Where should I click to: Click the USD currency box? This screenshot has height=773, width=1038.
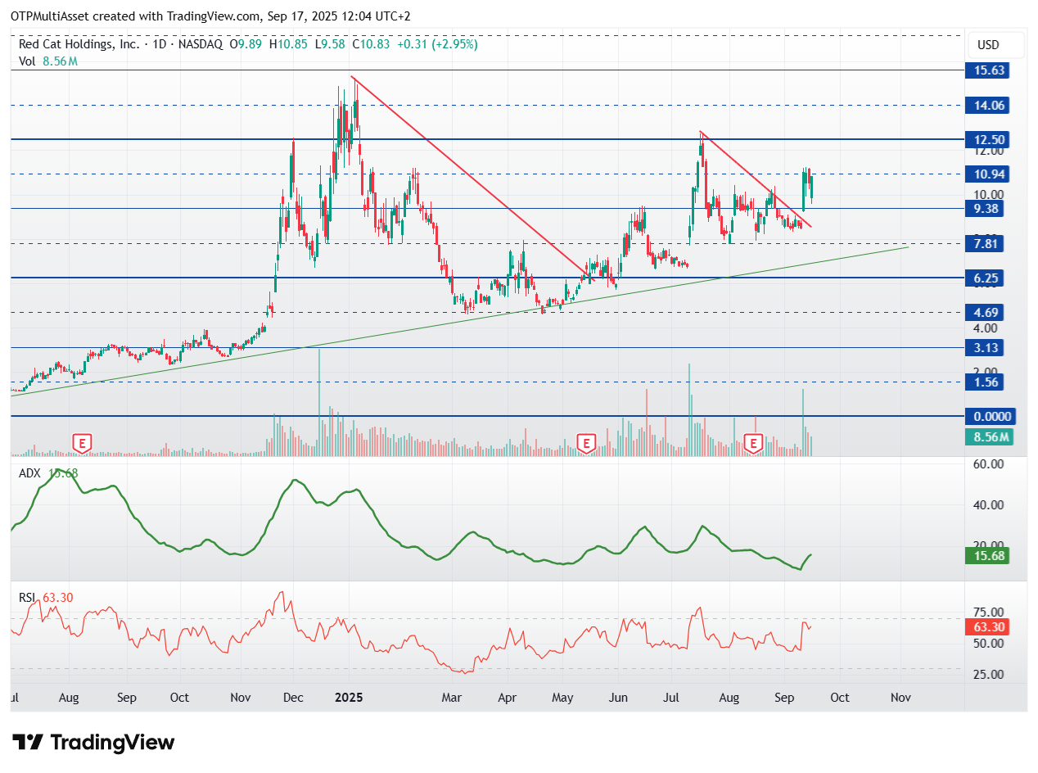[x=995, y=46]
